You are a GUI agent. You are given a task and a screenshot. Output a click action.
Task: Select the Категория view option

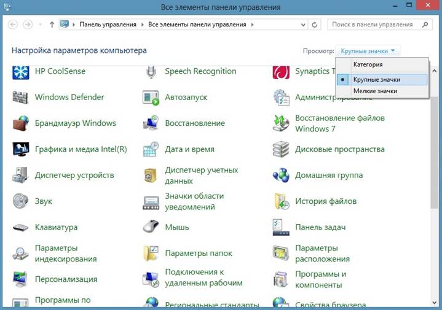pos(382,64)
